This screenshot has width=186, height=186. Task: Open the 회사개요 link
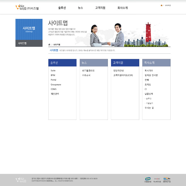149,71
